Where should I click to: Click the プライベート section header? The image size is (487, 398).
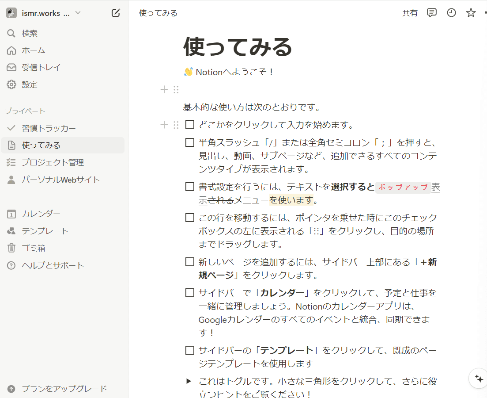pyautogui.click(x=25, y=111)
